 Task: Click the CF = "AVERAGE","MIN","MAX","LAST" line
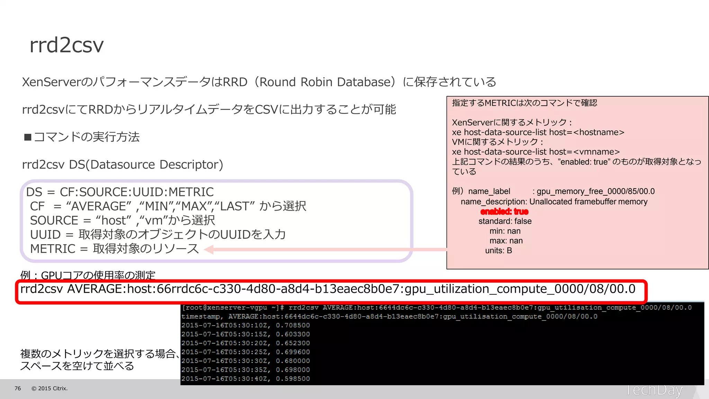pos(168,206)
